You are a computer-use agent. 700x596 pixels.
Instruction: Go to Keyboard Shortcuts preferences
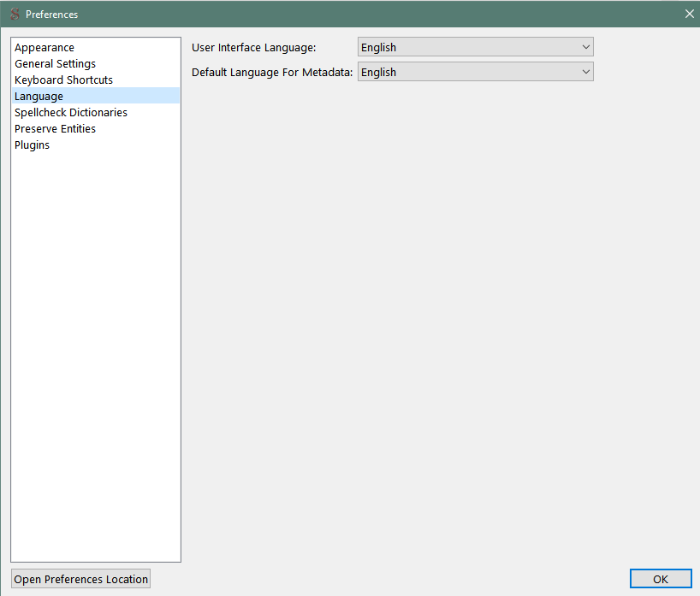(63, 80)
